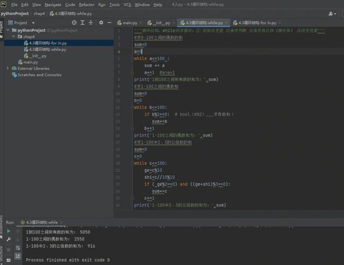Select __init__.py in the project tree
The image size is (344, 265).
pos(38,56)
